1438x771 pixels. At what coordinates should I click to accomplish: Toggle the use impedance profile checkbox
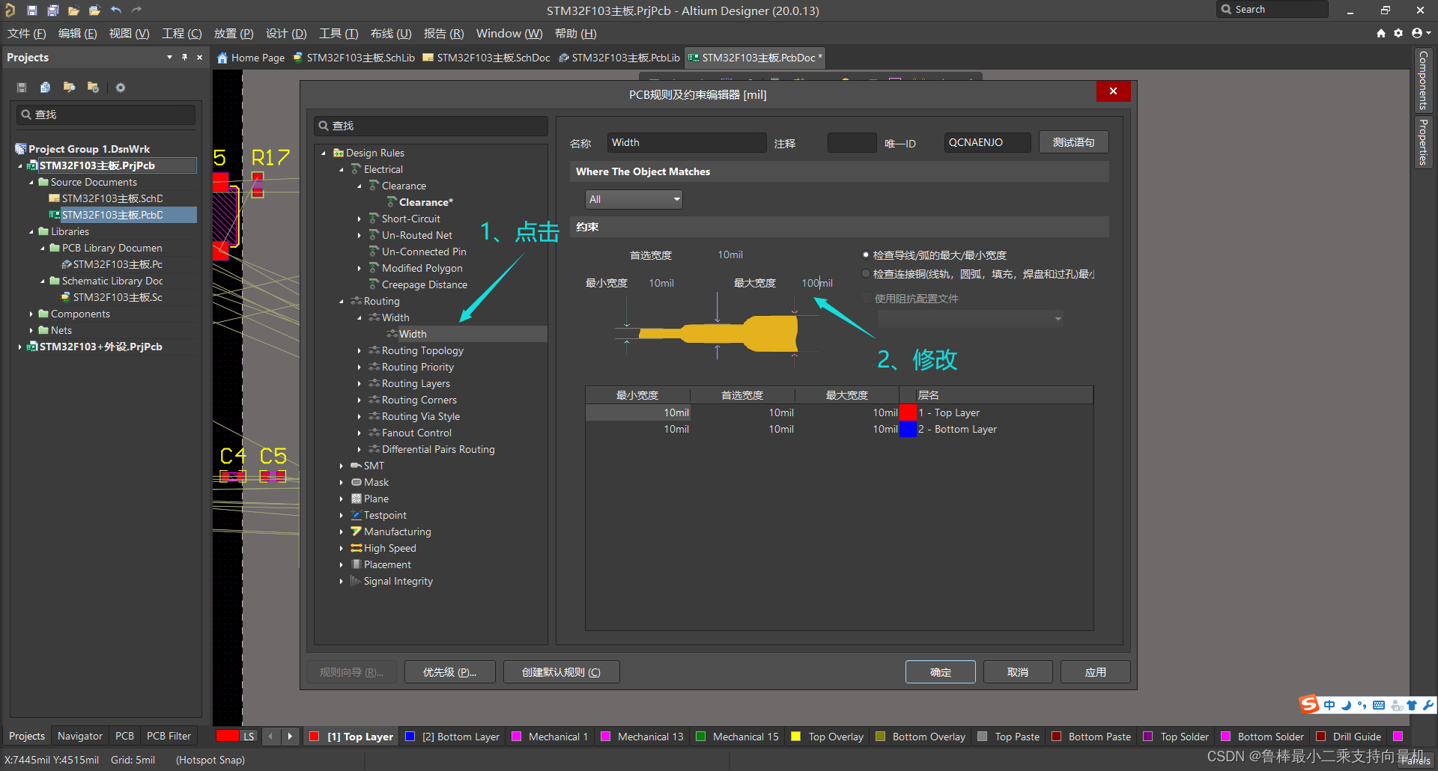pyautogui.click(x=867, y=299)
